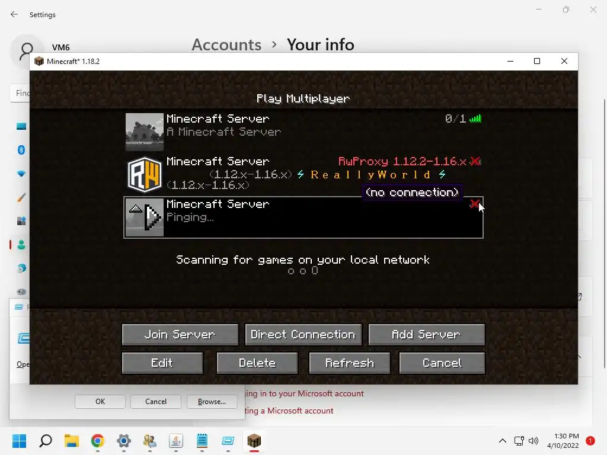Click the people icon in taskbar
607x455 pixels.
[x=150, y=441]
